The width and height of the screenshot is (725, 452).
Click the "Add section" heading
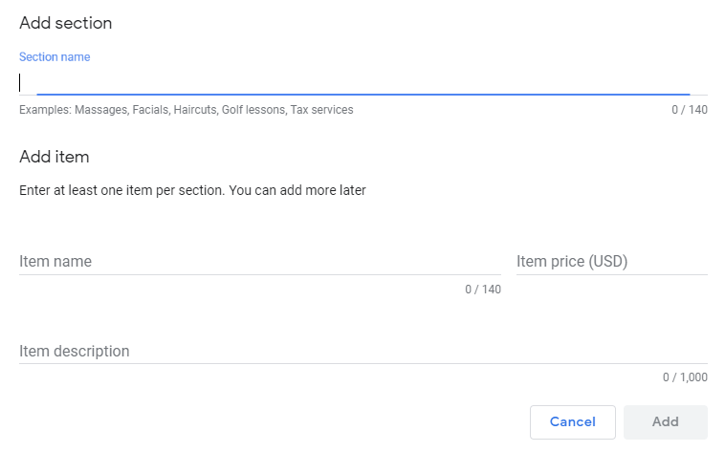65,22
